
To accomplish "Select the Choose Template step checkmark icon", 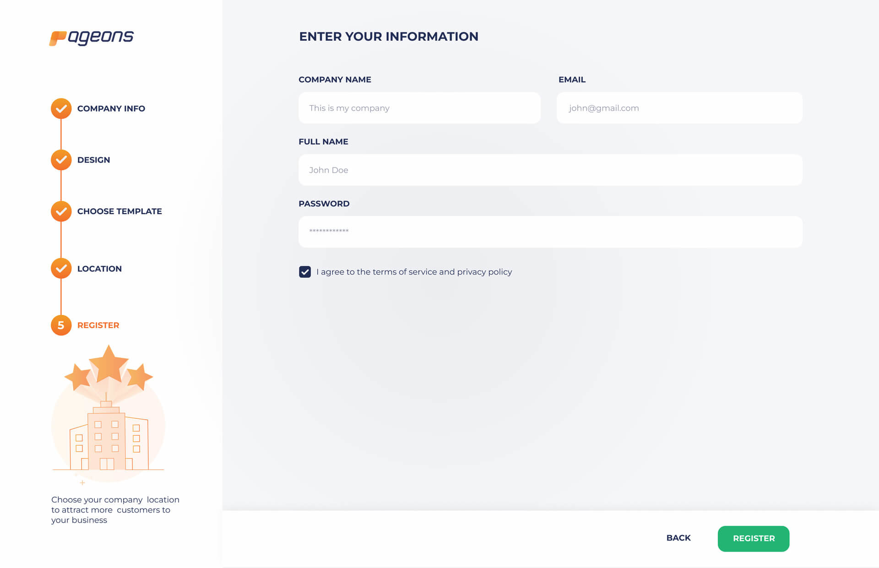I will [61, 211].
